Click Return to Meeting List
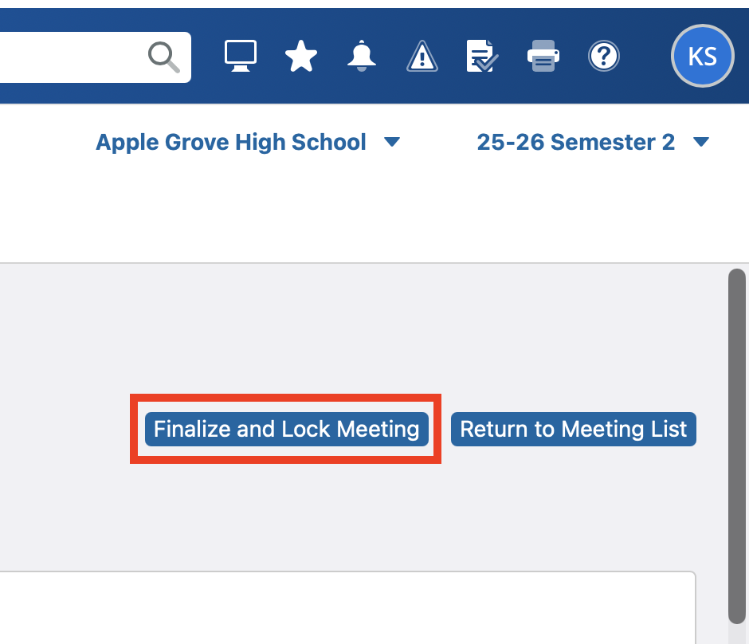 click(x=573, y=430)
